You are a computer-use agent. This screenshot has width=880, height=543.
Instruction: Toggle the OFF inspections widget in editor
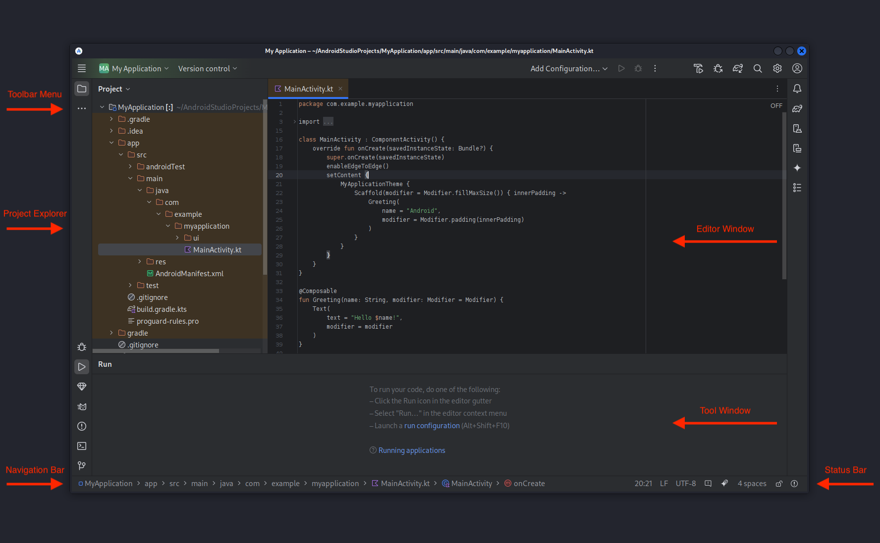[x=776, y=105]
